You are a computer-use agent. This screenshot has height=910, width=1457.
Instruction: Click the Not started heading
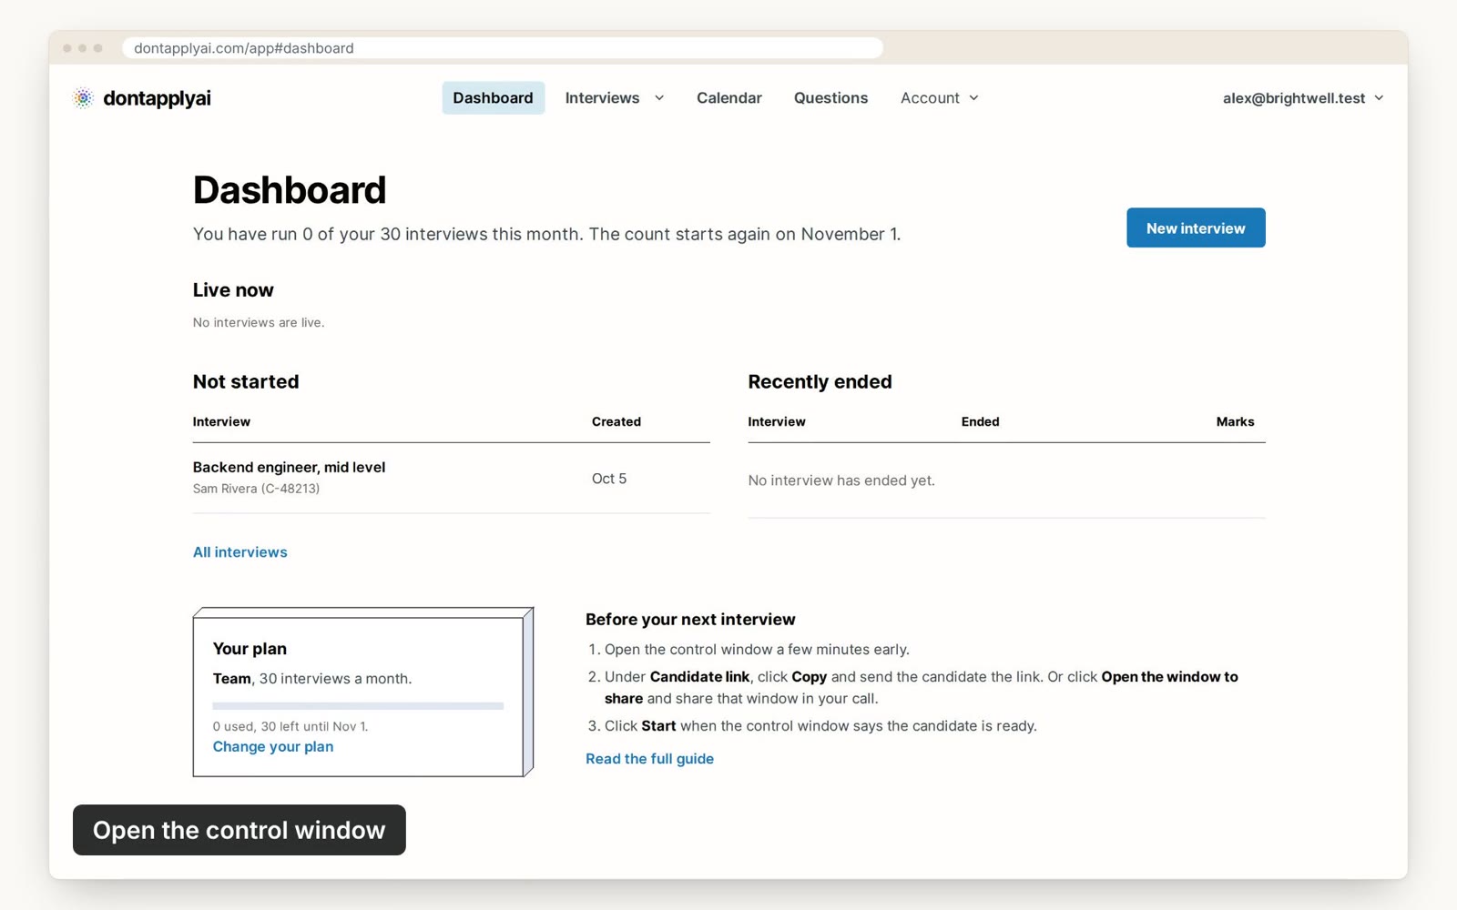[246, 382]
